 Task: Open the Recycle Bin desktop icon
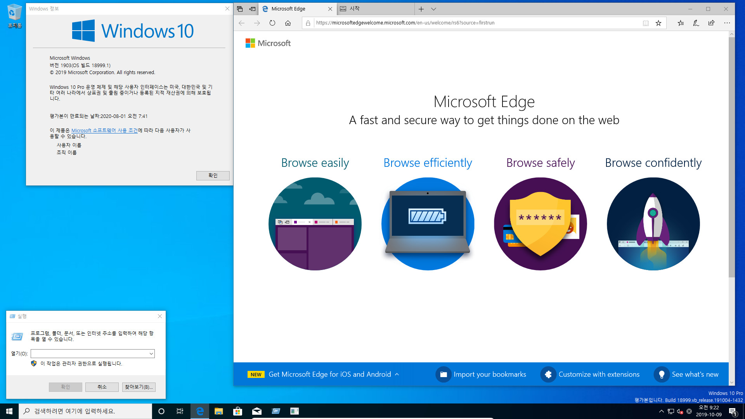point(14,16)
